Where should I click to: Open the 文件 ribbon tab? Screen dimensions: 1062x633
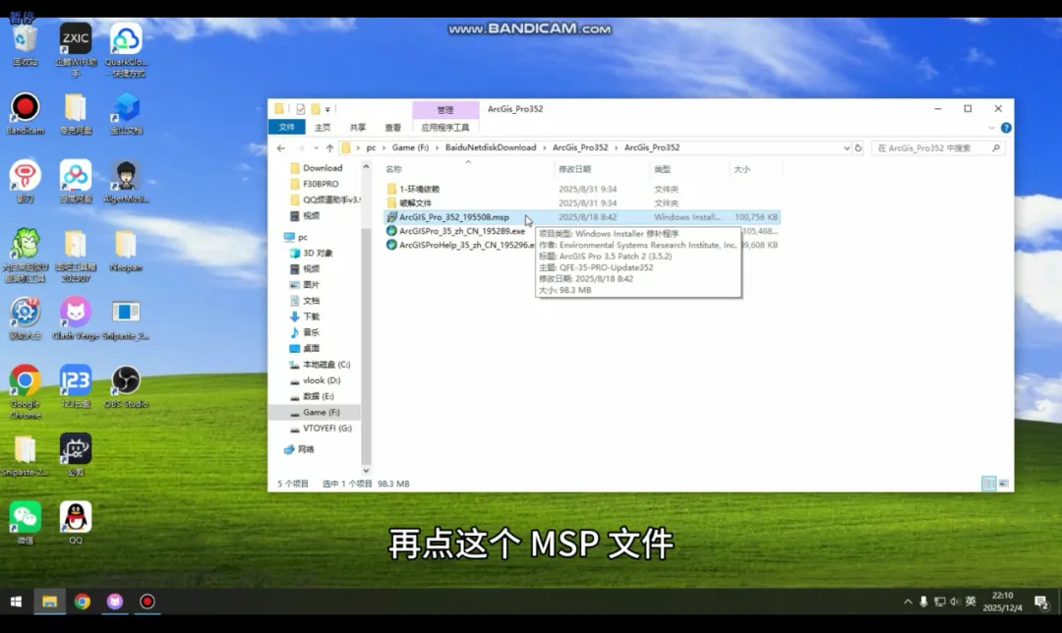coord(286,127)
